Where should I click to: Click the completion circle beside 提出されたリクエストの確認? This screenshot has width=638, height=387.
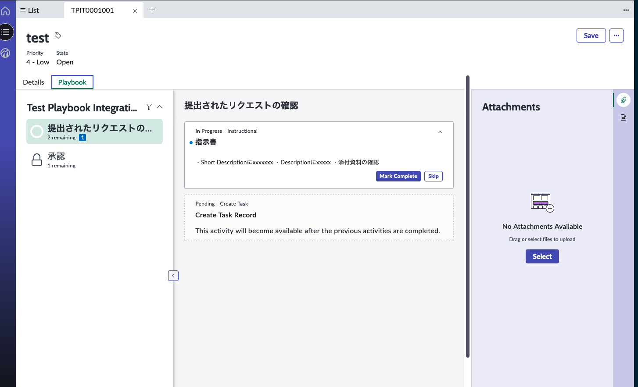36,131
